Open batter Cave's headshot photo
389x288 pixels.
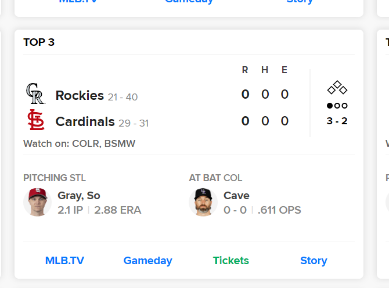203,202
